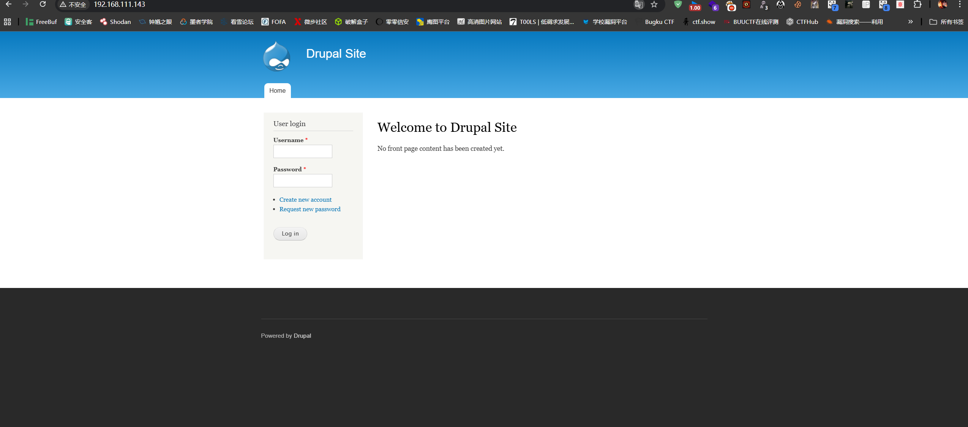Click the Request new password link
Image resolution: width=968 pixels, height=427 pixels.
(x=310, y=209)
